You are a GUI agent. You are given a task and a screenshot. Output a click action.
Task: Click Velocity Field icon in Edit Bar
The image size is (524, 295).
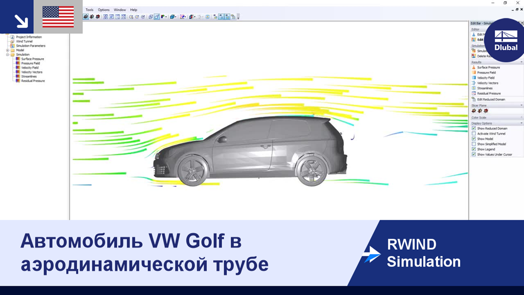pos(473,78)
